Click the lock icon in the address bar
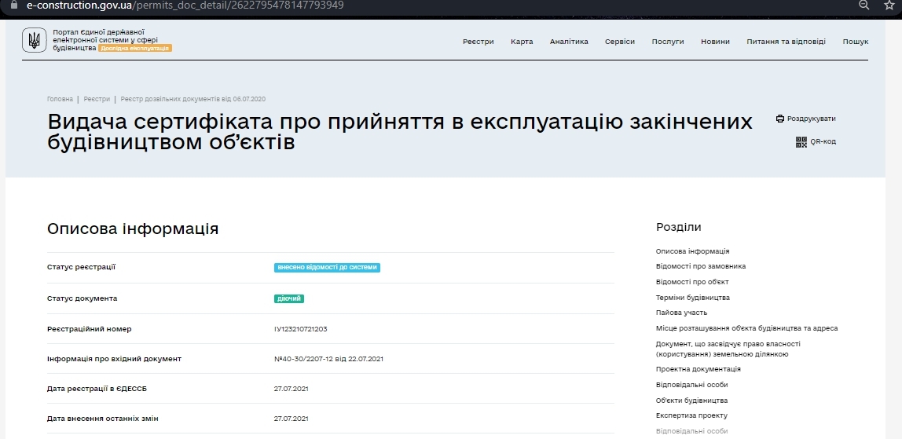The width and height of the screenshot is (902, 439). pos(14,5)
